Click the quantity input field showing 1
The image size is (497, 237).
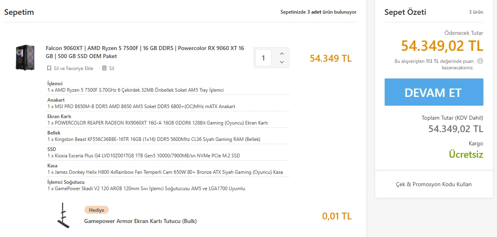point(263,58)
